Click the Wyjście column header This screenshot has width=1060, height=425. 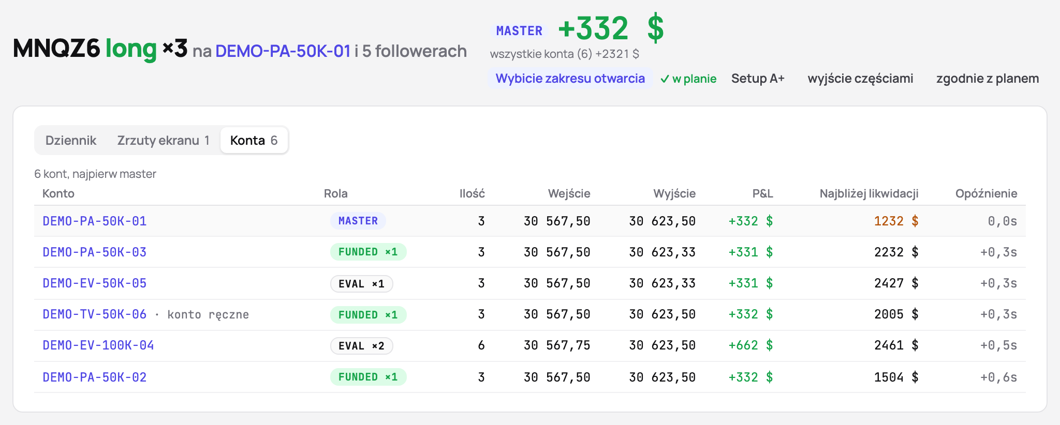coord(674,193)
